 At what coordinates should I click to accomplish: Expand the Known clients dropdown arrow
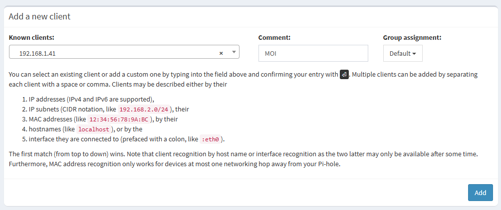tap(234, 52)
